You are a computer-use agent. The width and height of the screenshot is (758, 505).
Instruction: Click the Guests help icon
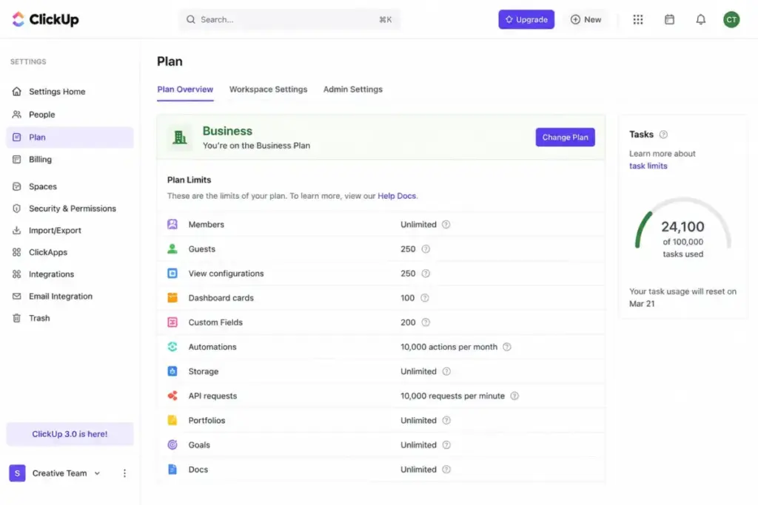pos(426,249)
